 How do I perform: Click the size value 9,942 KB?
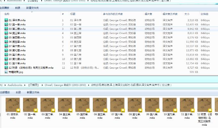point(193,29)
